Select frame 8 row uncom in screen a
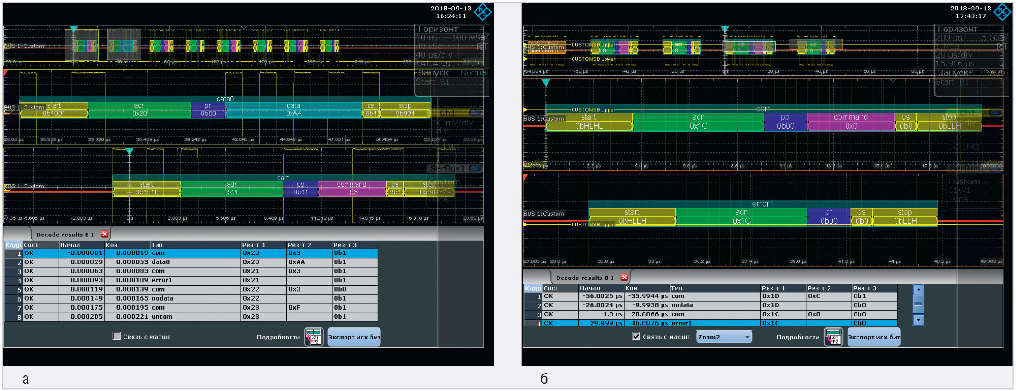Screen dimensions: 1016x391 click(x=191, y=317)
